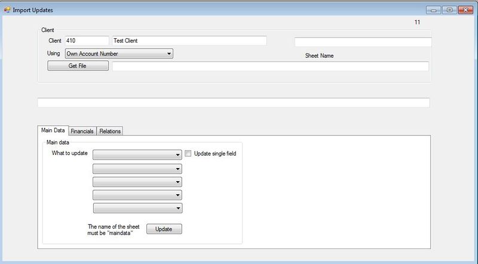Expand the third Main data dropdown

(x=137, y=182)
